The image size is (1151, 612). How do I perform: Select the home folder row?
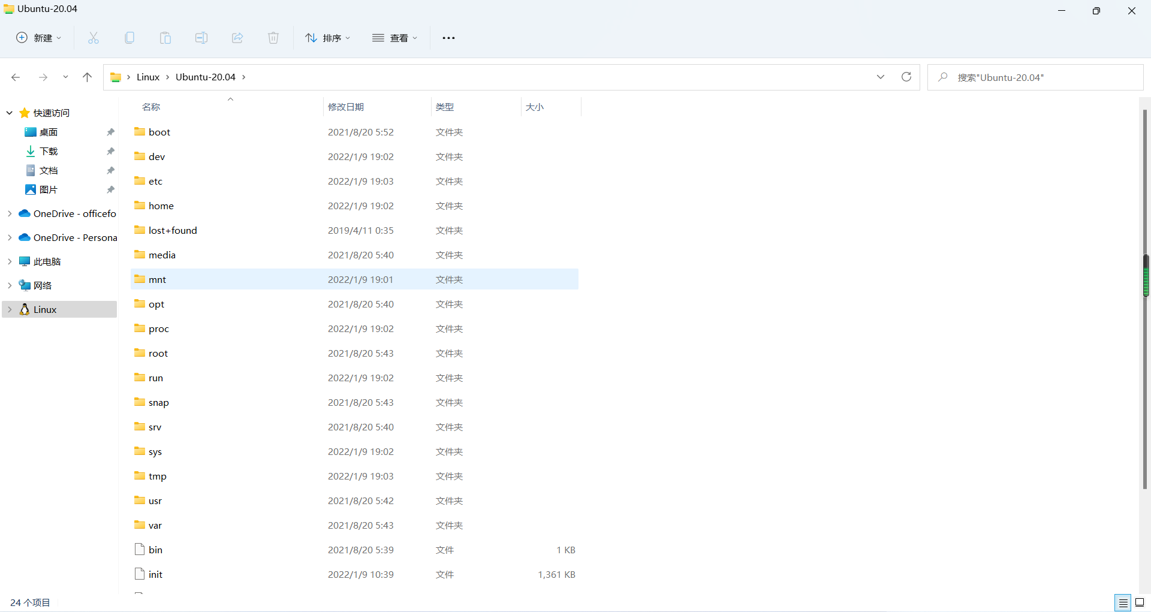click(x=354, y=206)
